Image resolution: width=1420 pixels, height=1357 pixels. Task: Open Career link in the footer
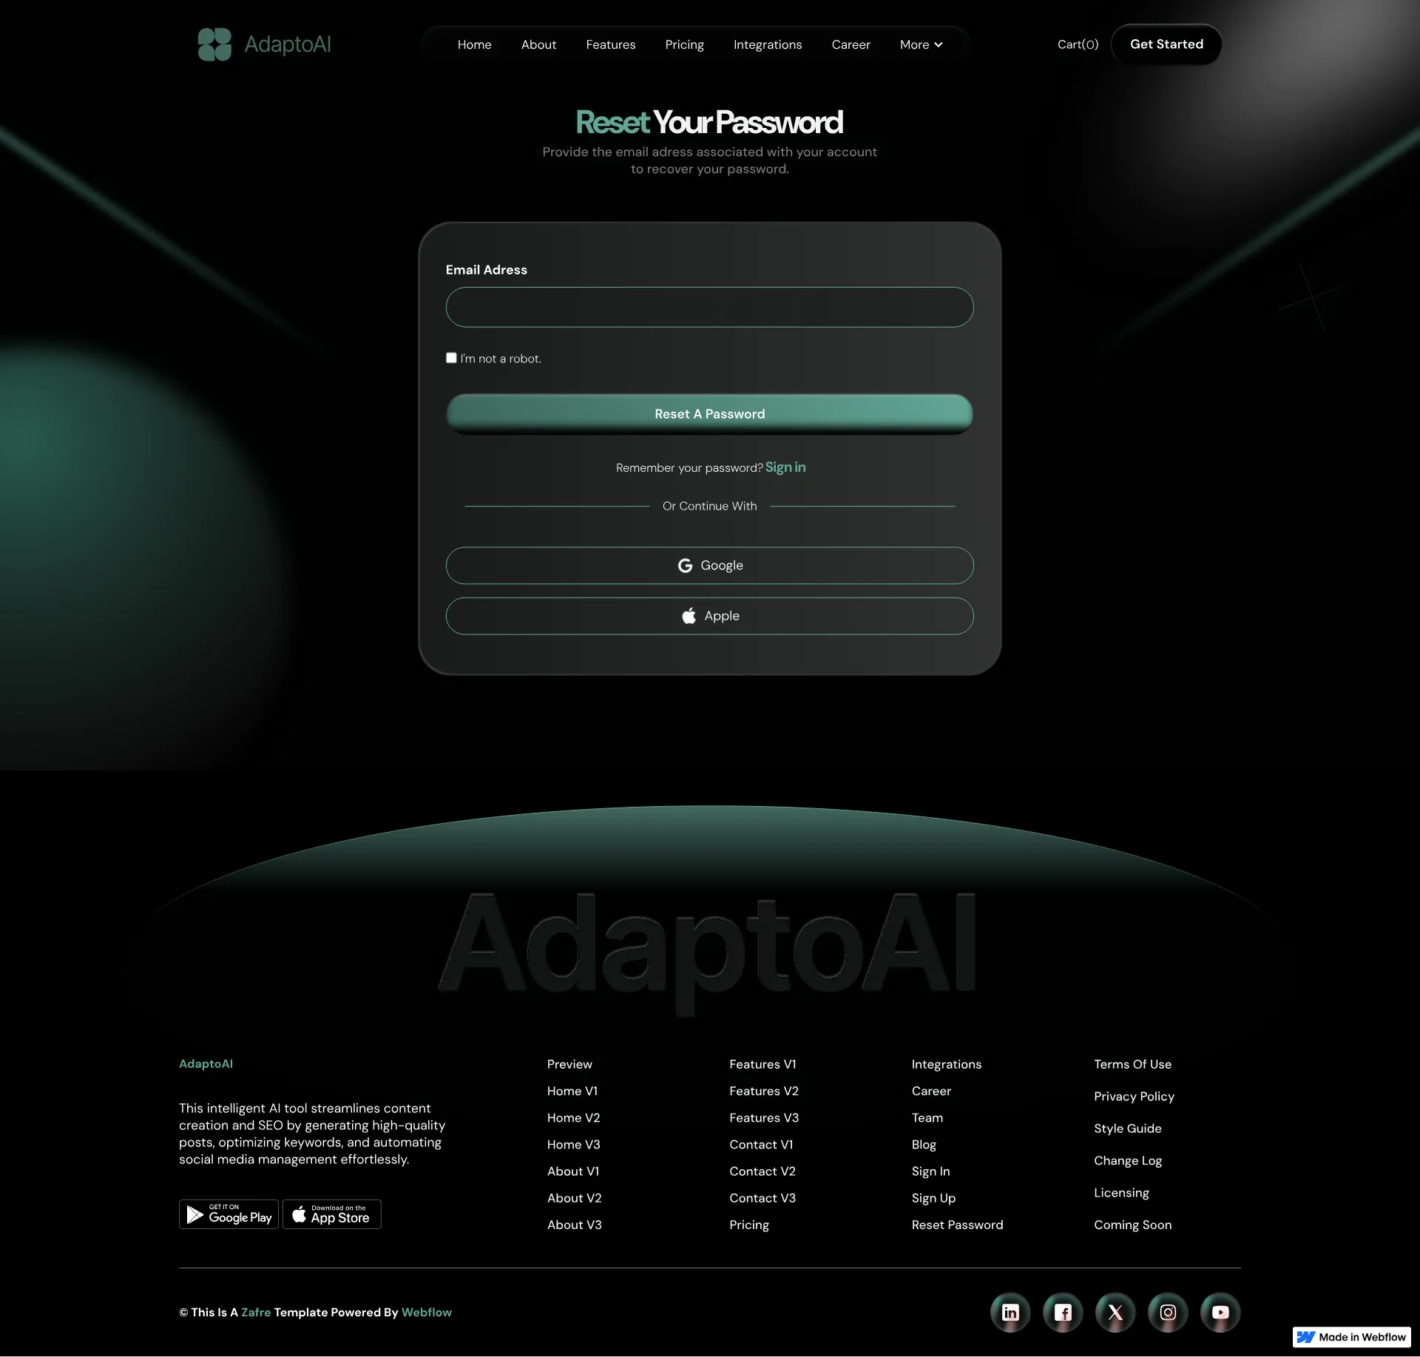coord(931,1091)
